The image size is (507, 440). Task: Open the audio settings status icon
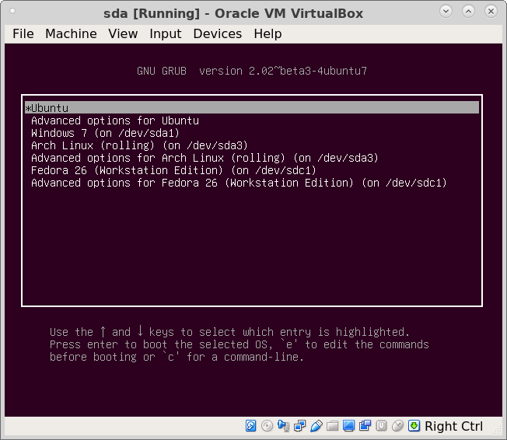tap(283, 426)
